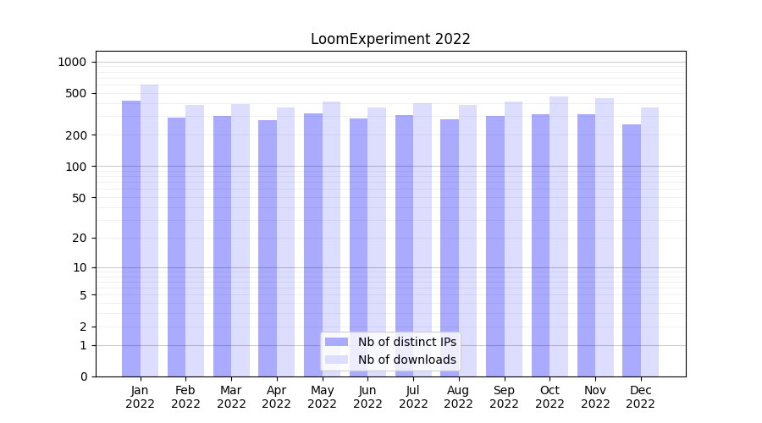Select the 'Nb of downloads' legend label
Viewport: 762px width, 423px height.
click(x=406, y=360)
